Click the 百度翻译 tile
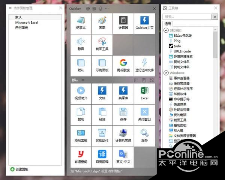The width and height of the screenshot is (225, 180). 102,157
